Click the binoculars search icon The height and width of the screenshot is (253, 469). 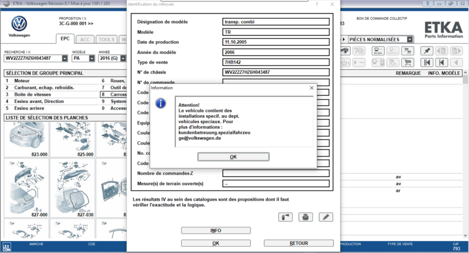click(x=345, y=51)
